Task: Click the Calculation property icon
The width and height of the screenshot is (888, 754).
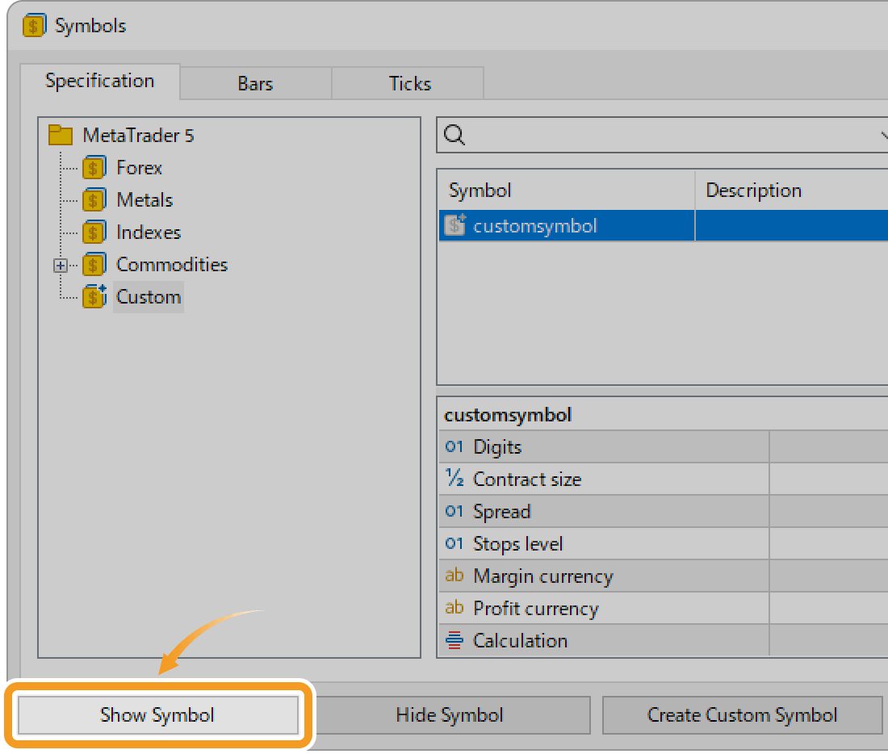Action: (454, 640)
